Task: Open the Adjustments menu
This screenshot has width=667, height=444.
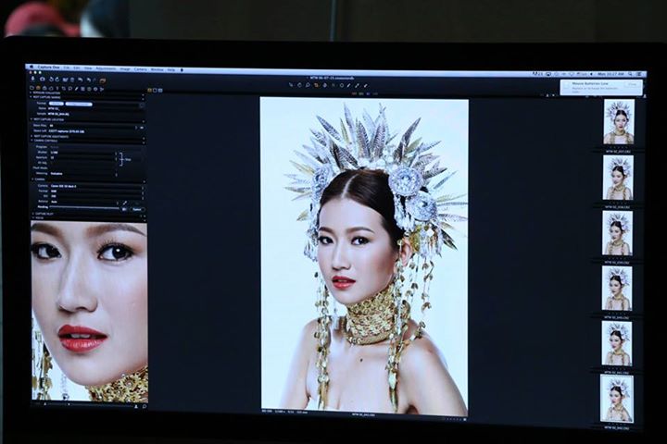Action: tap(106, 68)
